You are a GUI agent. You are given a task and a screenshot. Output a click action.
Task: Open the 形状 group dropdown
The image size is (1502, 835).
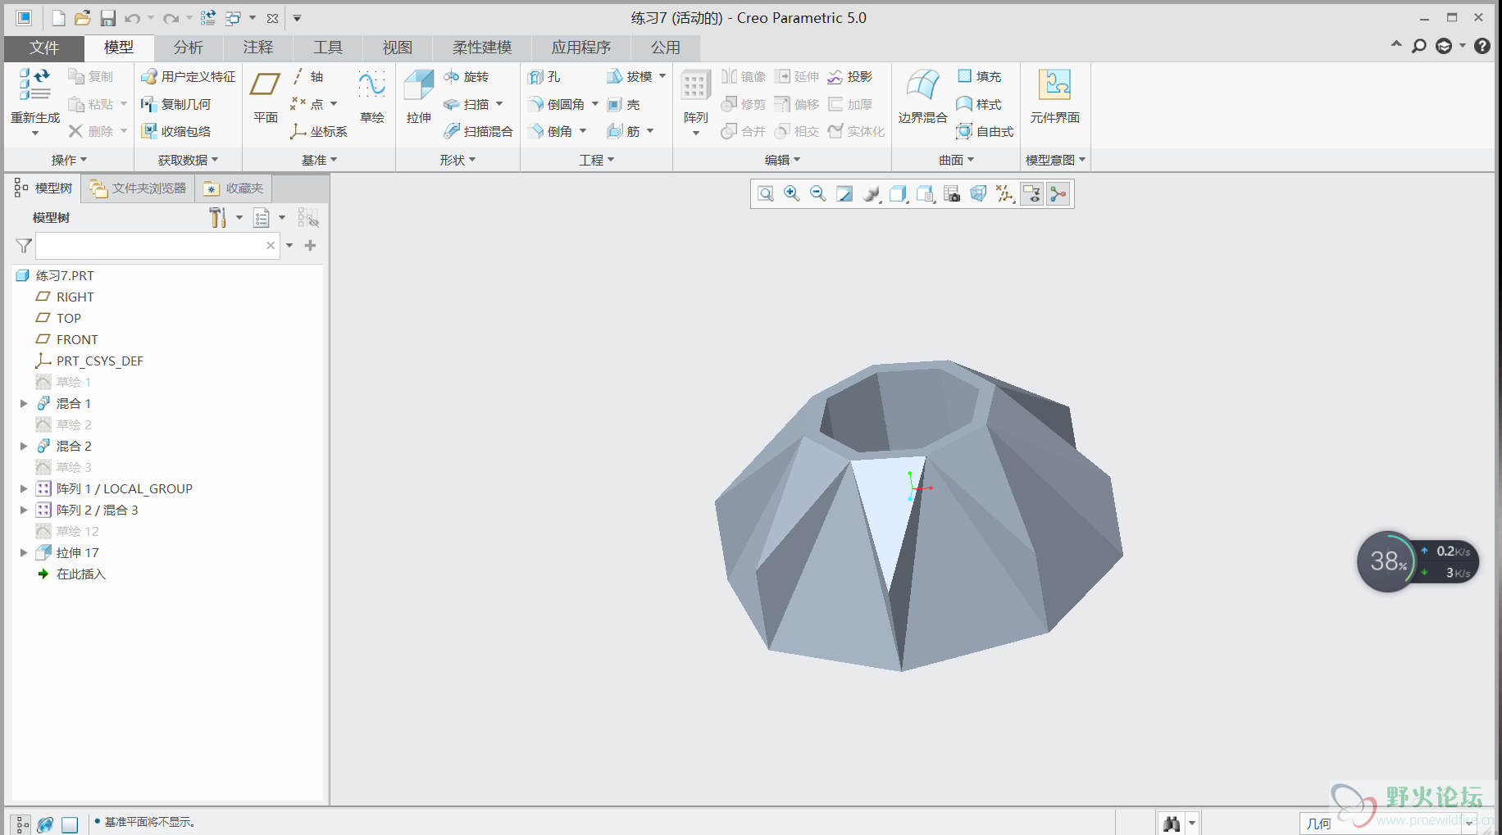point(457,160)
